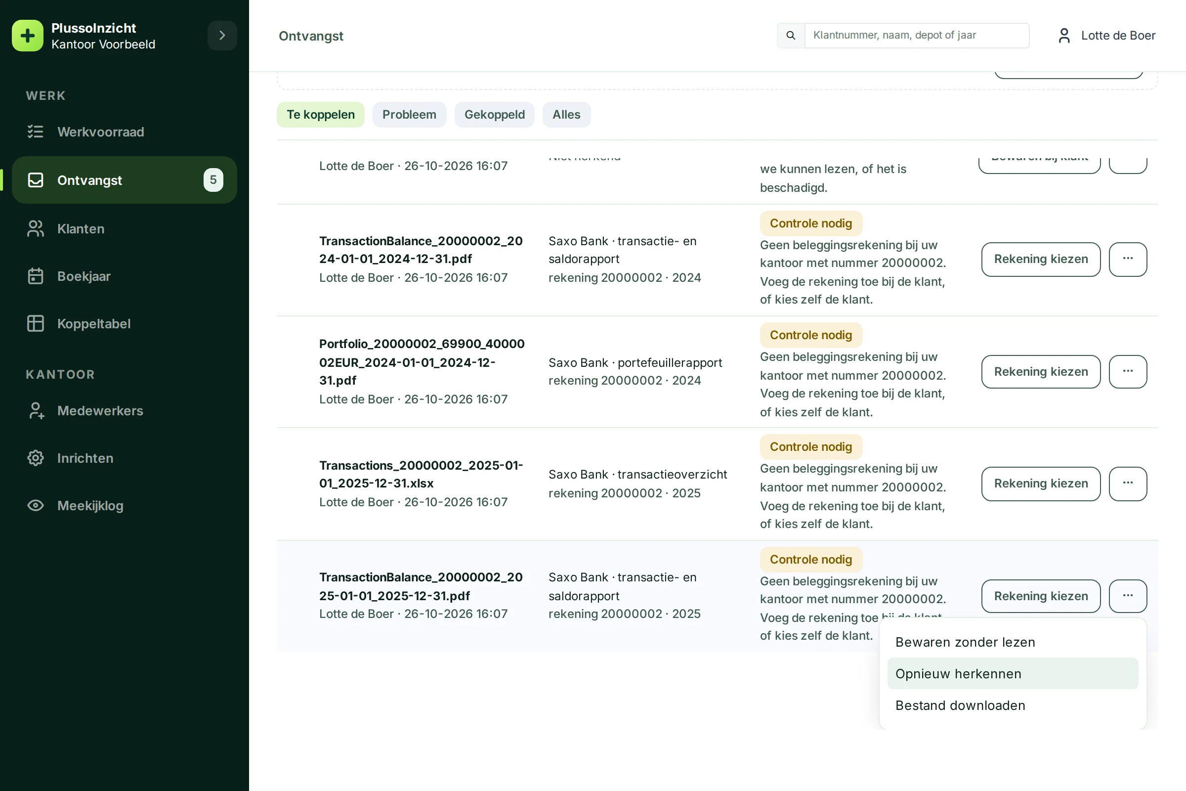Close the open ellipsis menu of TransactionBalance 2025 pdf
Screen dimensions: 1186x791
tap(1128, 596)
